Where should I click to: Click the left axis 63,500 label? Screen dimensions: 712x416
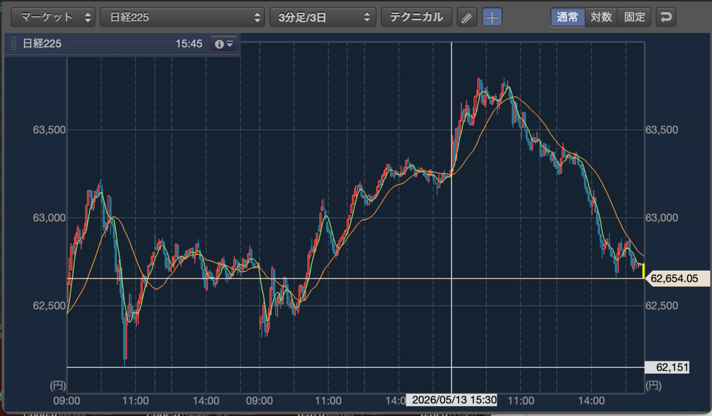pos(48,130)
